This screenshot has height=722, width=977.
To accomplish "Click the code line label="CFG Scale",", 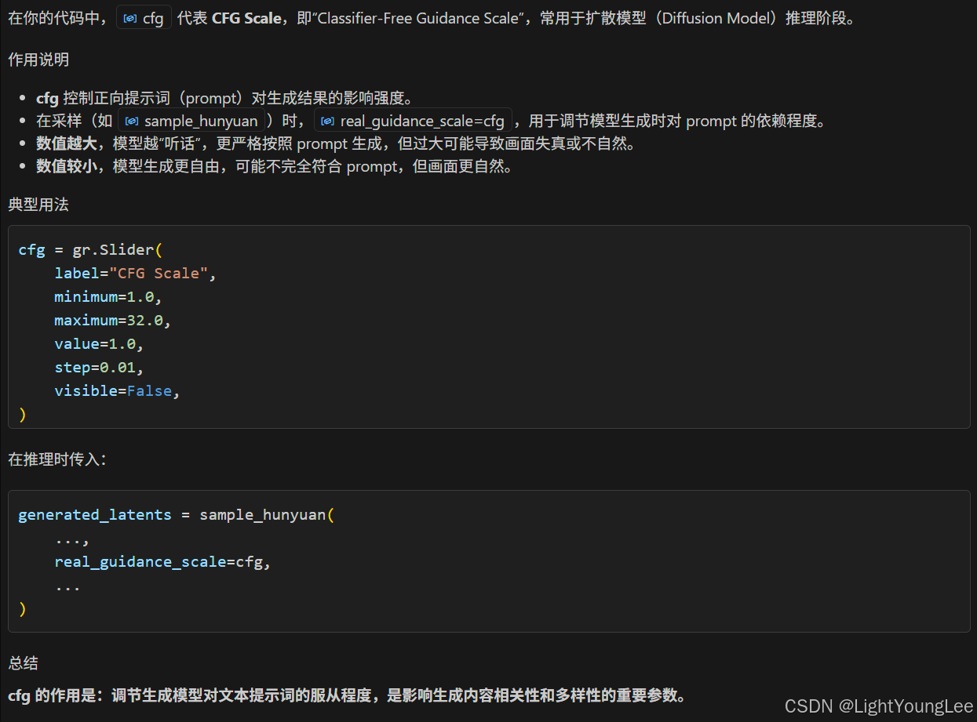I will pos(135,274).
